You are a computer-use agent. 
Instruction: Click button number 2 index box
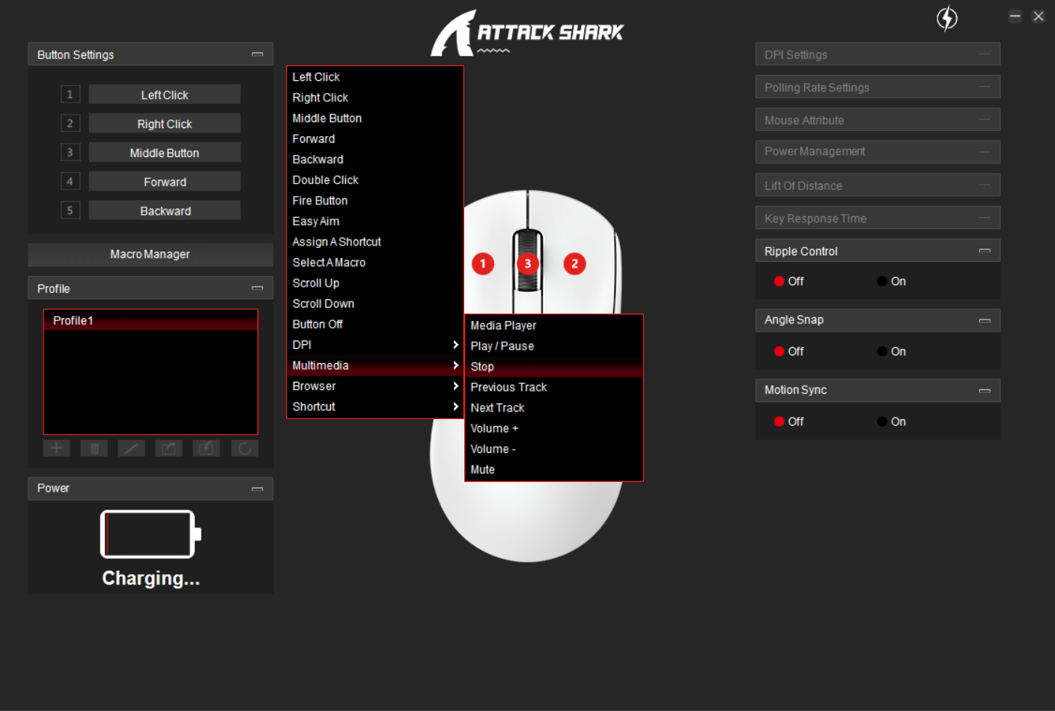(x=70, y=123)
